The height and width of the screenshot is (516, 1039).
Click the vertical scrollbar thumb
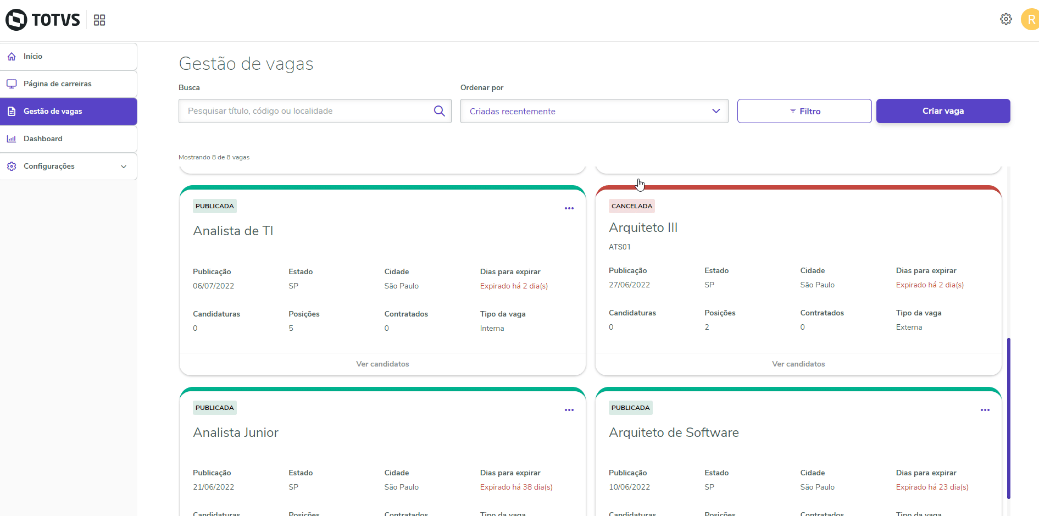point(1009,418)
